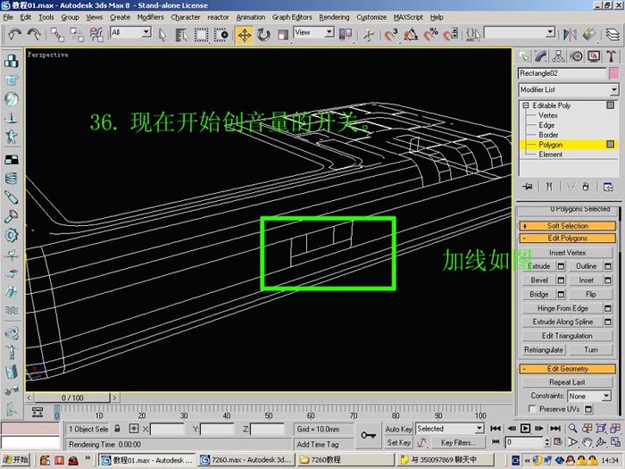Open the Windows Start button
The image size is (625, 469).
point(15,460)
